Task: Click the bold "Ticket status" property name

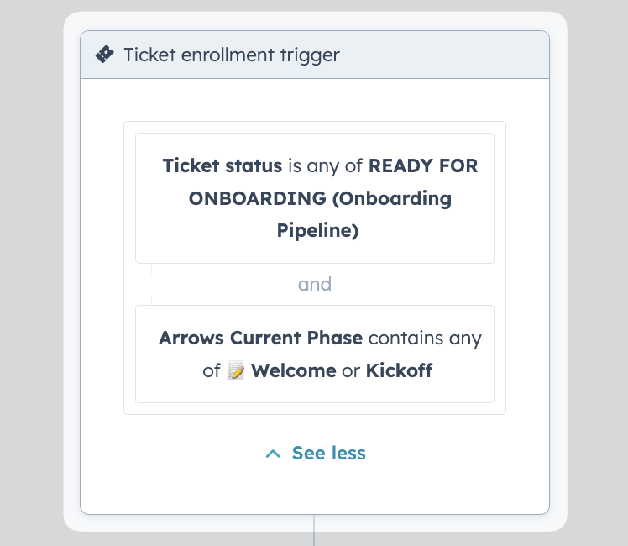Action: tap(222, 165)
